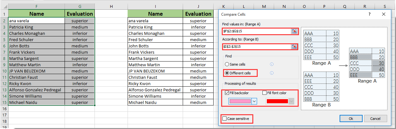Image resolution: width=396 pixels, height=129 pixels.
Task: Click the Range A range selector icon
Action: pos(294,31)
